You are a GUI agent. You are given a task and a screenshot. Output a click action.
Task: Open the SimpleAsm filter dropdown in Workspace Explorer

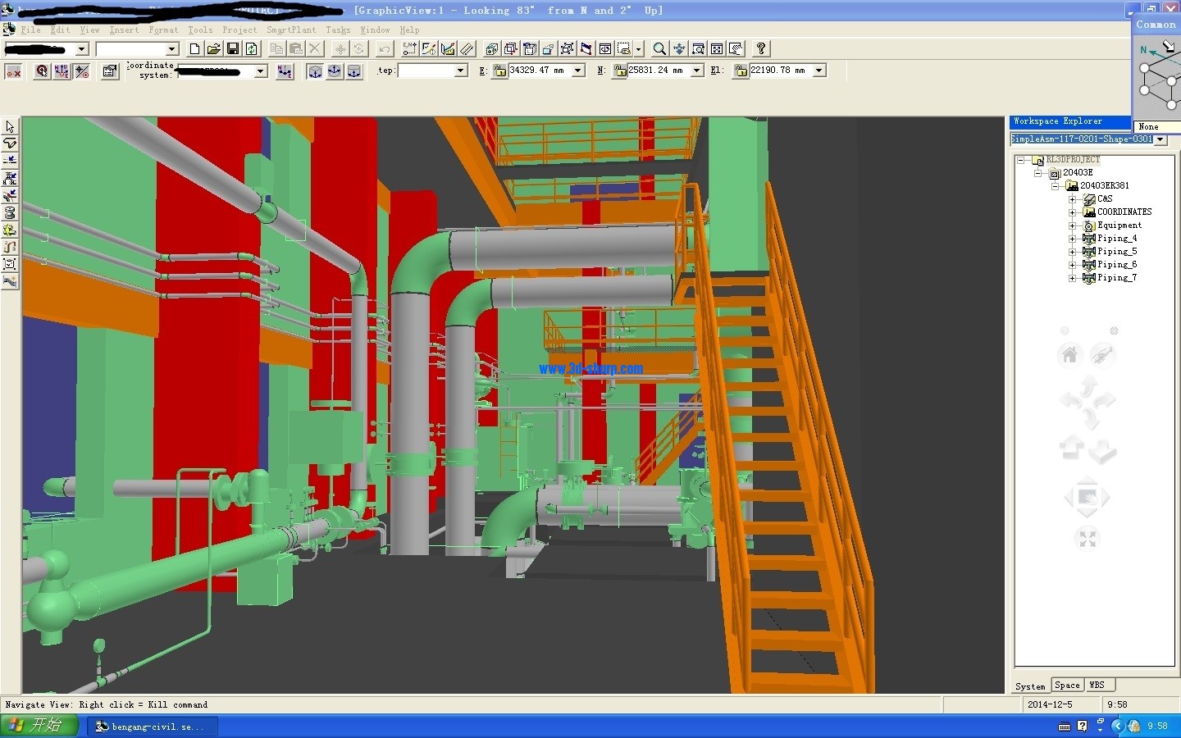1160,139
